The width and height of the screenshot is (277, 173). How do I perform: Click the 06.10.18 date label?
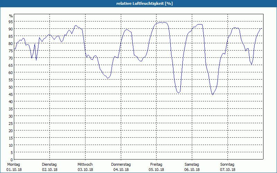192,170
